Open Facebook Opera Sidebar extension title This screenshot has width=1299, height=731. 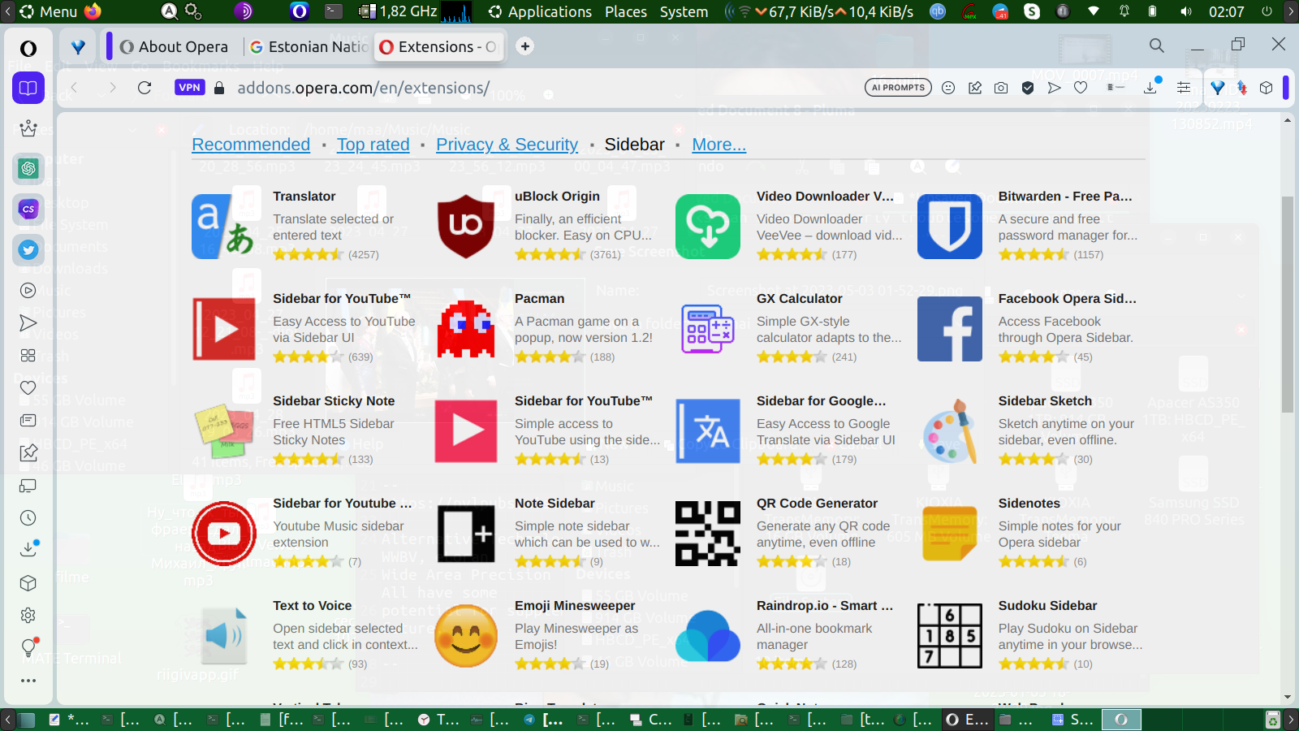[1068, 299]
